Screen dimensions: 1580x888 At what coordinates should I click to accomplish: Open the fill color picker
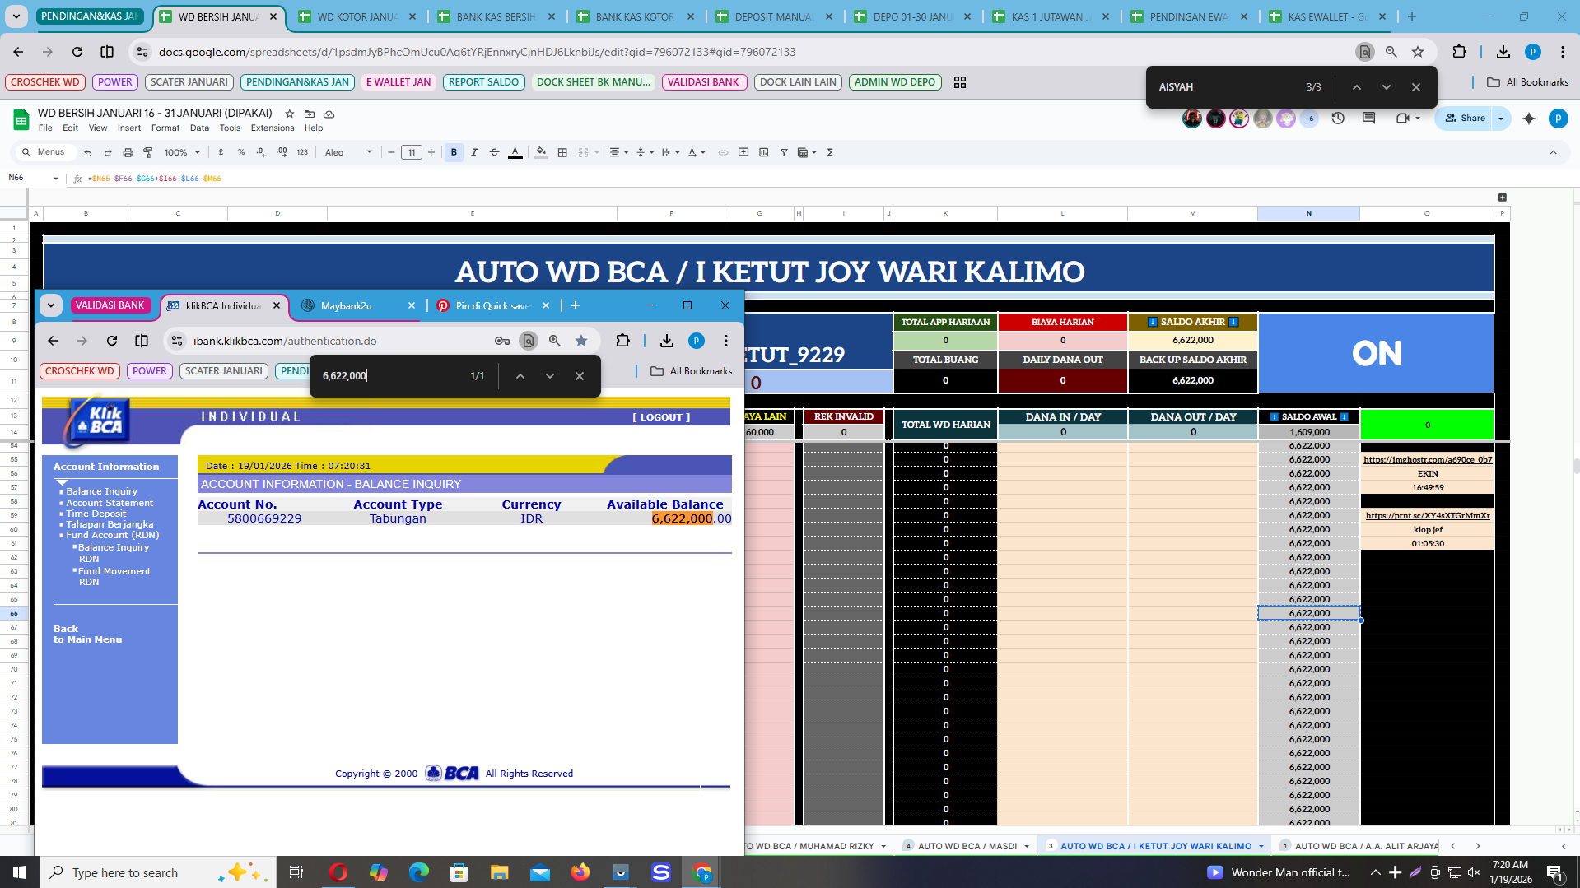tap(541, 152)
